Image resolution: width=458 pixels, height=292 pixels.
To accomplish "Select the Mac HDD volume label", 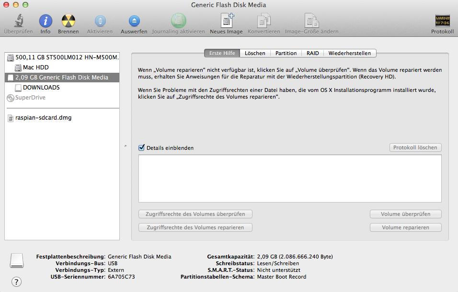I will click(x=36, y=67).
